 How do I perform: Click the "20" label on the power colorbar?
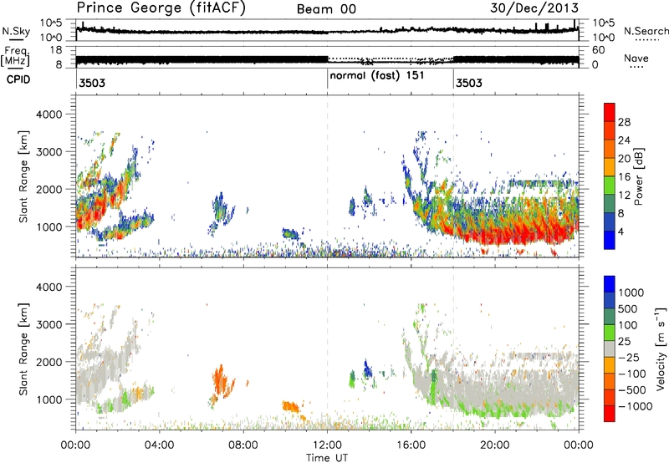coord(624,159)
